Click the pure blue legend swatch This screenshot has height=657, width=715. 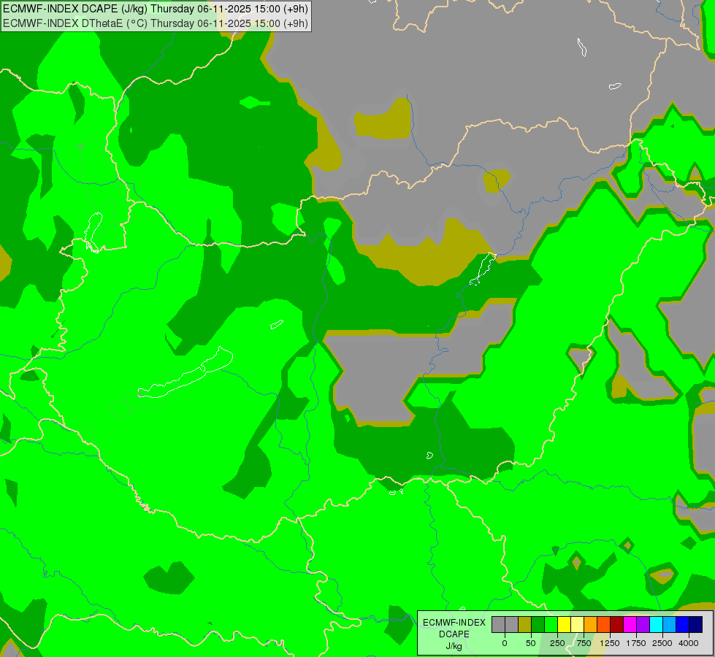683,625
